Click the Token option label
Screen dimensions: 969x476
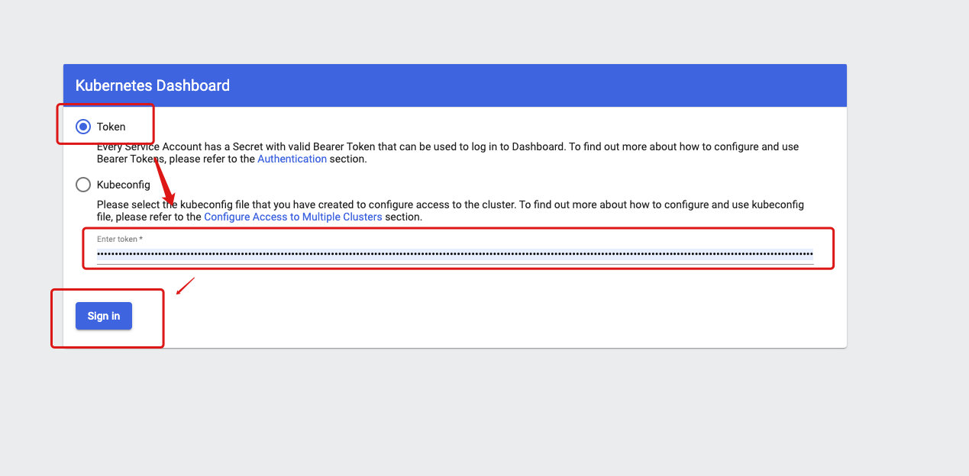pos(111,127)
